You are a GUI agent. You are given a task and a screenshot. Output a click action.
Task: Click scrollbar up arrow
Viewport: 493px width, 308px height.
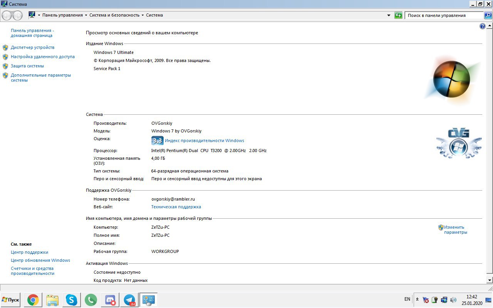click(490, 25)
